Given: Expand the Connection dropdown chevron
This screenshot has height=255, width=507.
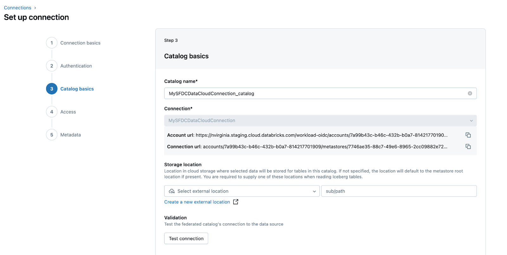Looking at the screenshot, I should tap(471, 121).
